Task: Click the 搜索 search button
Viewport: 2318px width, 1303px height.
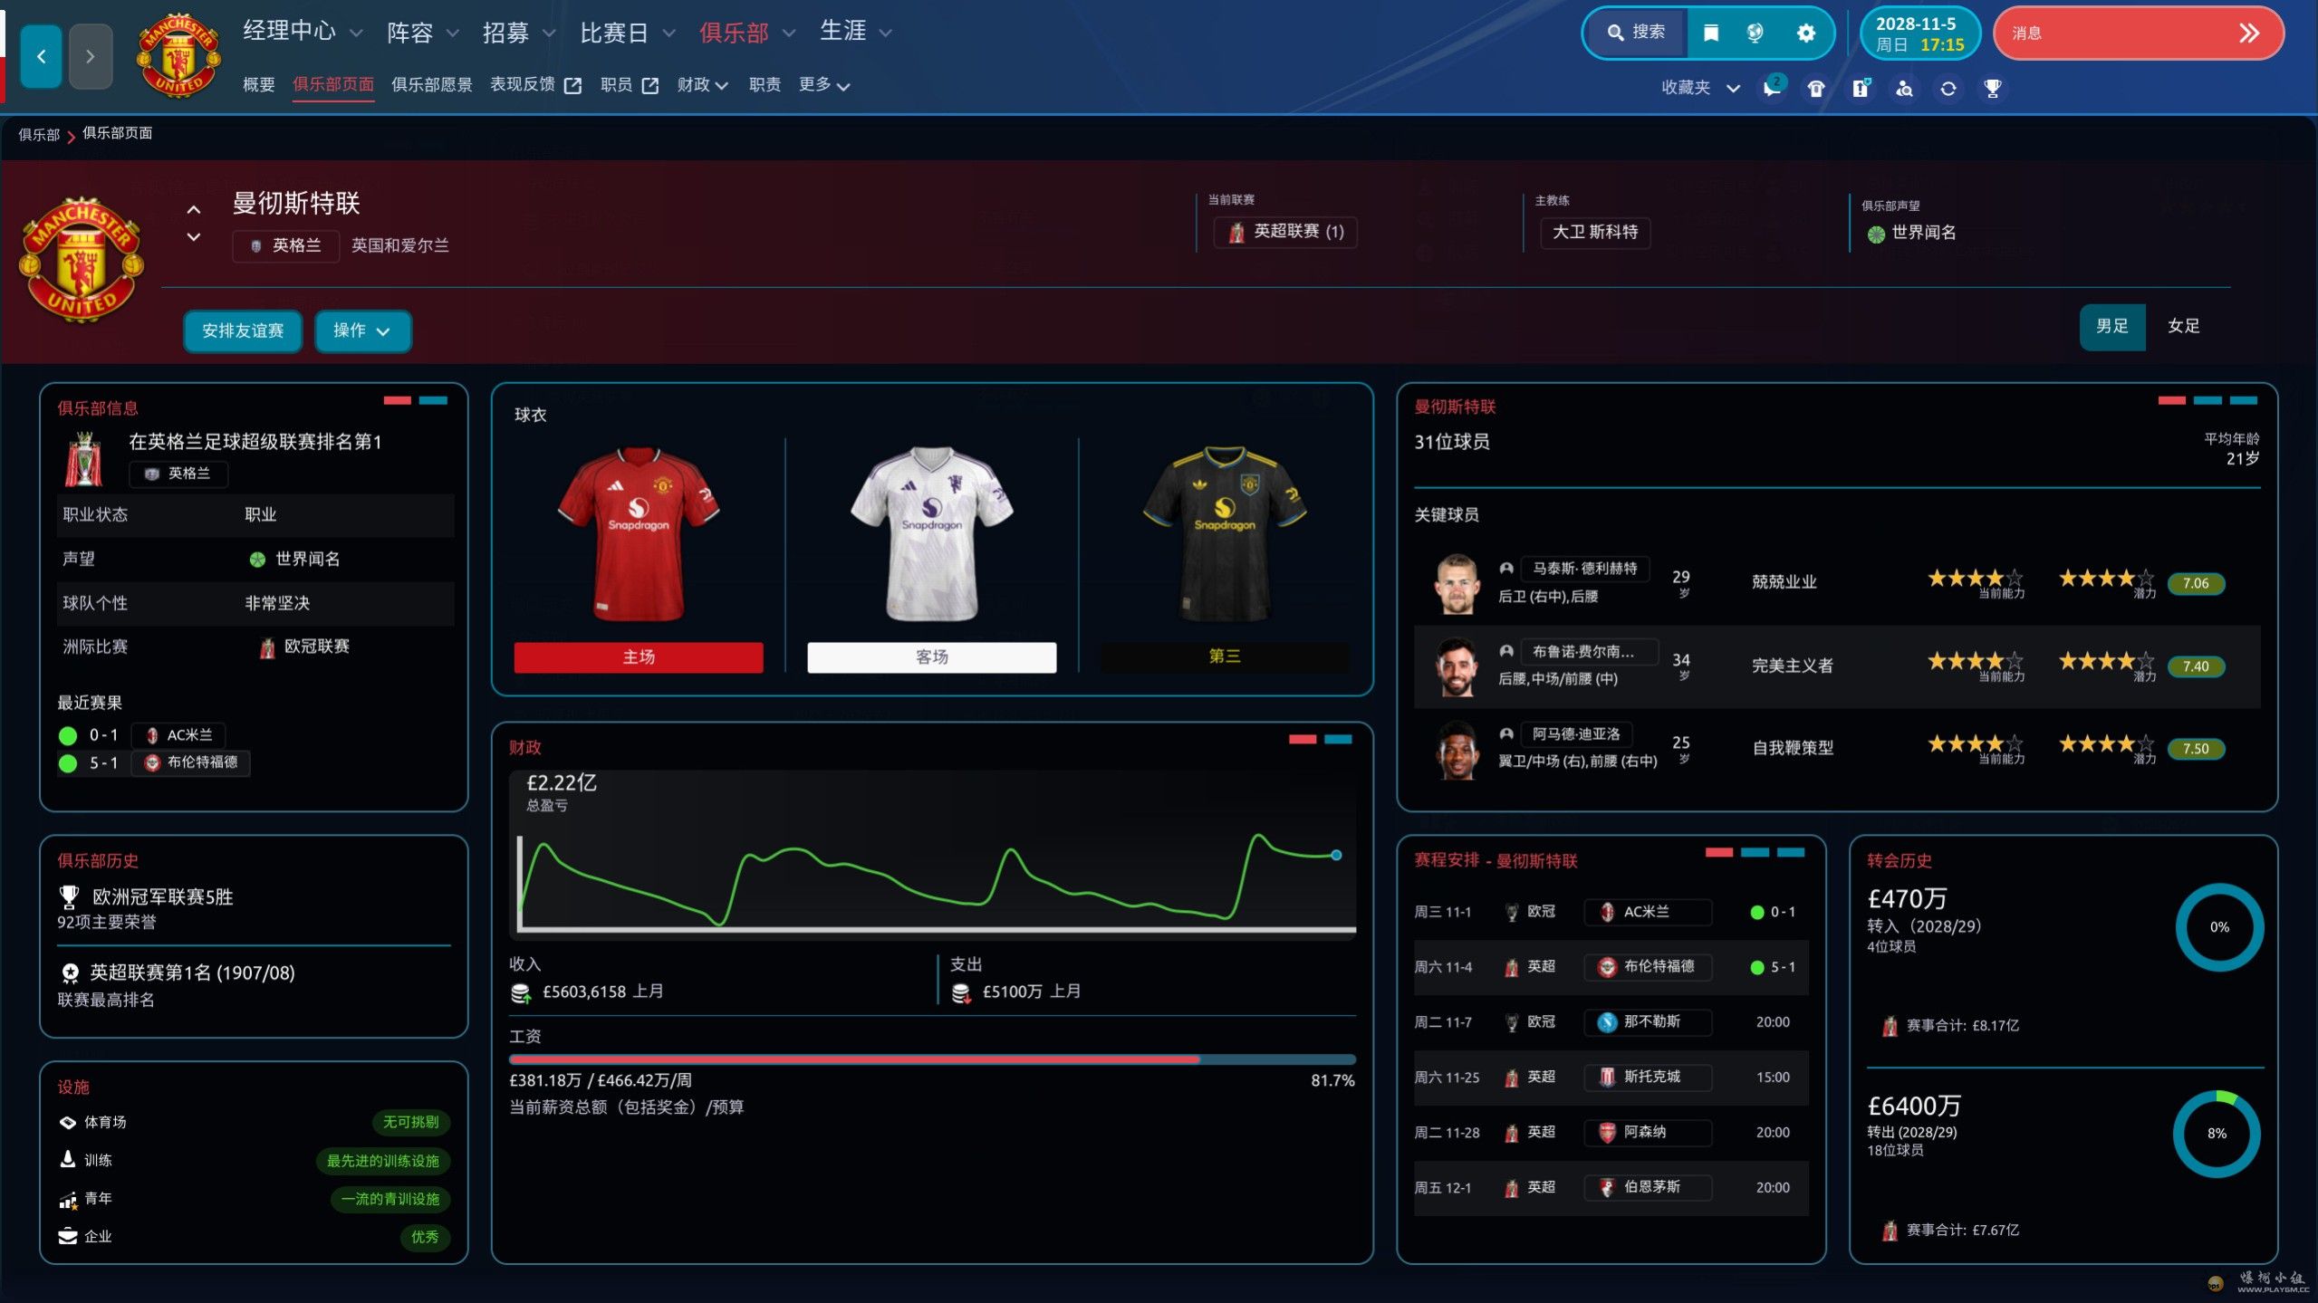Action: click(x=1636, y=33)
